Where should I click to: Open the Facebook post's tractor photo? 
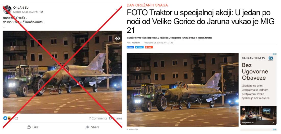point(62,72)
